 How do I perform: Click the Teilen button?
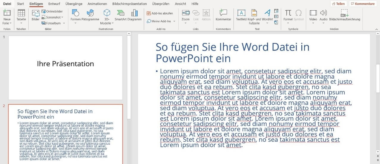pos(339,4)
